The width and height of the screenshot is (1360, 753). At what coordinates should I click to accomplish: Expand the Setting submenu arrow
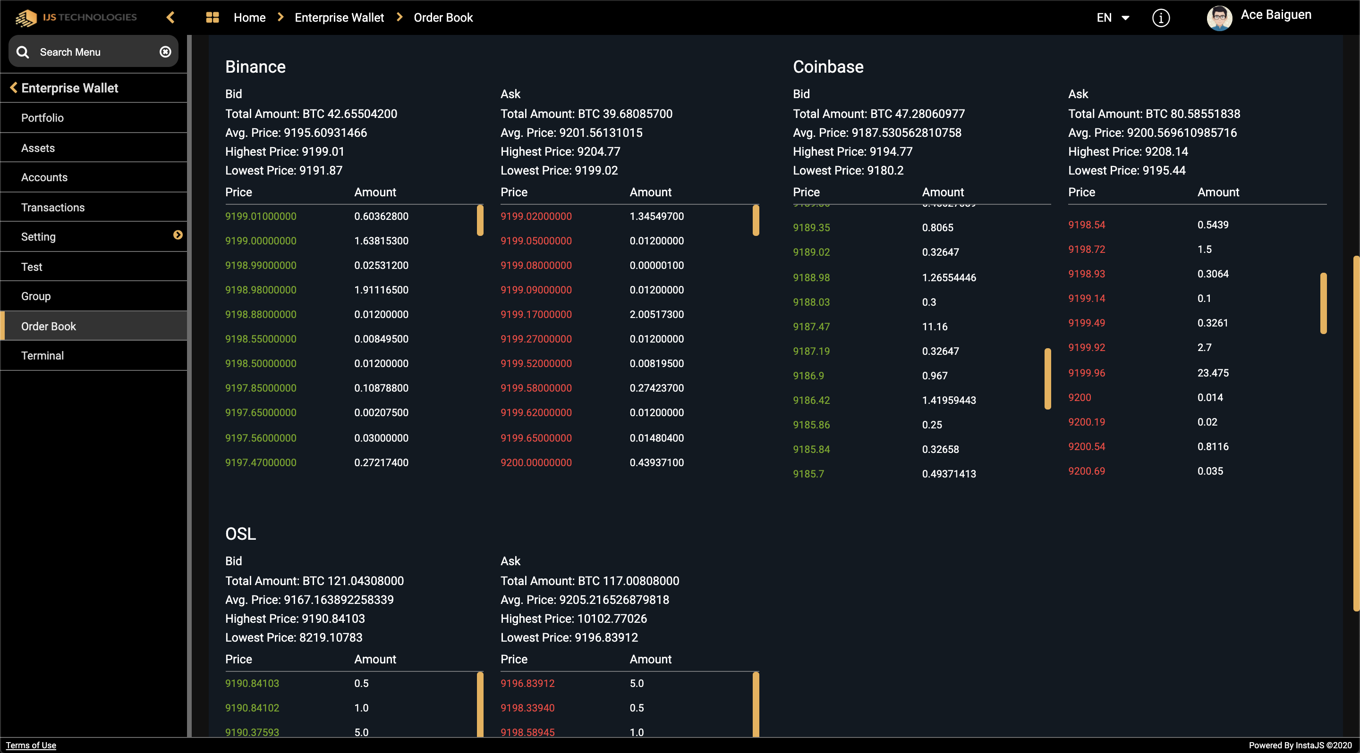(x=178, y=235)
